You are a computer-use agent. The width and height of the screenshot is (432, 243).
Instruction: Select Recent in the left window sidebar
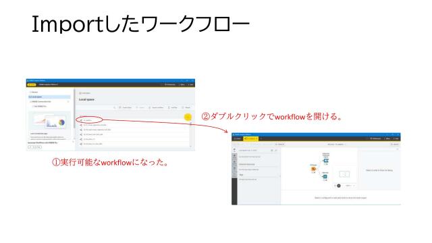coord(34,92)
